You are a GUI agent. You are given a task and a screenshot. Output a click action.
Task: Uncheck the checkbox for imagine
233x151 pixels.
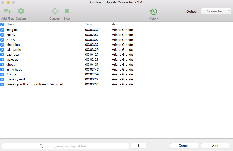coord(2,30)
